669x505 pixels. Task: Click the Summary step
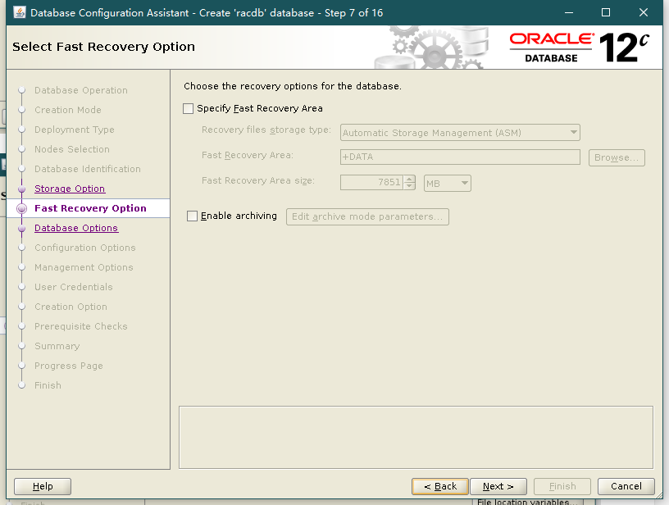tap(57, 346)
